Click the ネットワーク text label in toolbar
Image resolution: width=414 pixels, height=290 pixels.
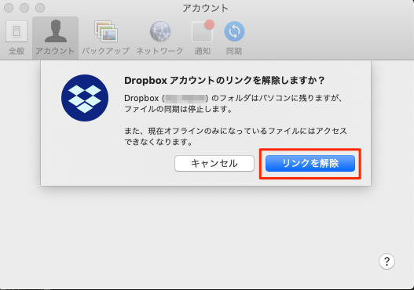click(x=159, y=51)
